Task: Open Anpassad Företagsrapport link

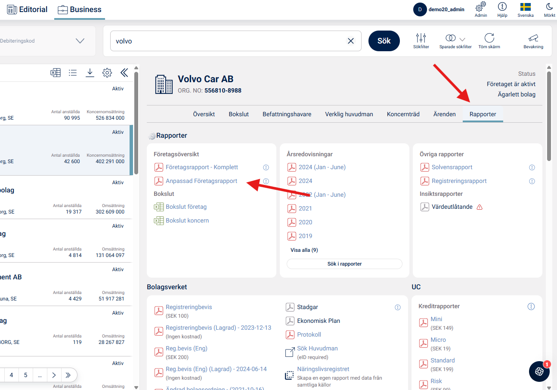Action: 201,181
